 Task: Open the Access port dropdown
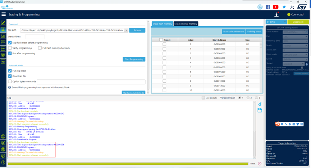pos(295,50)
